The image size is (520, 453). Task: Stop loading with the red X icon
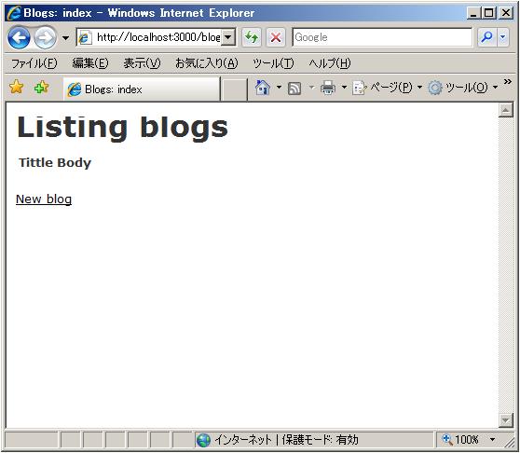[x=275, y=37]
